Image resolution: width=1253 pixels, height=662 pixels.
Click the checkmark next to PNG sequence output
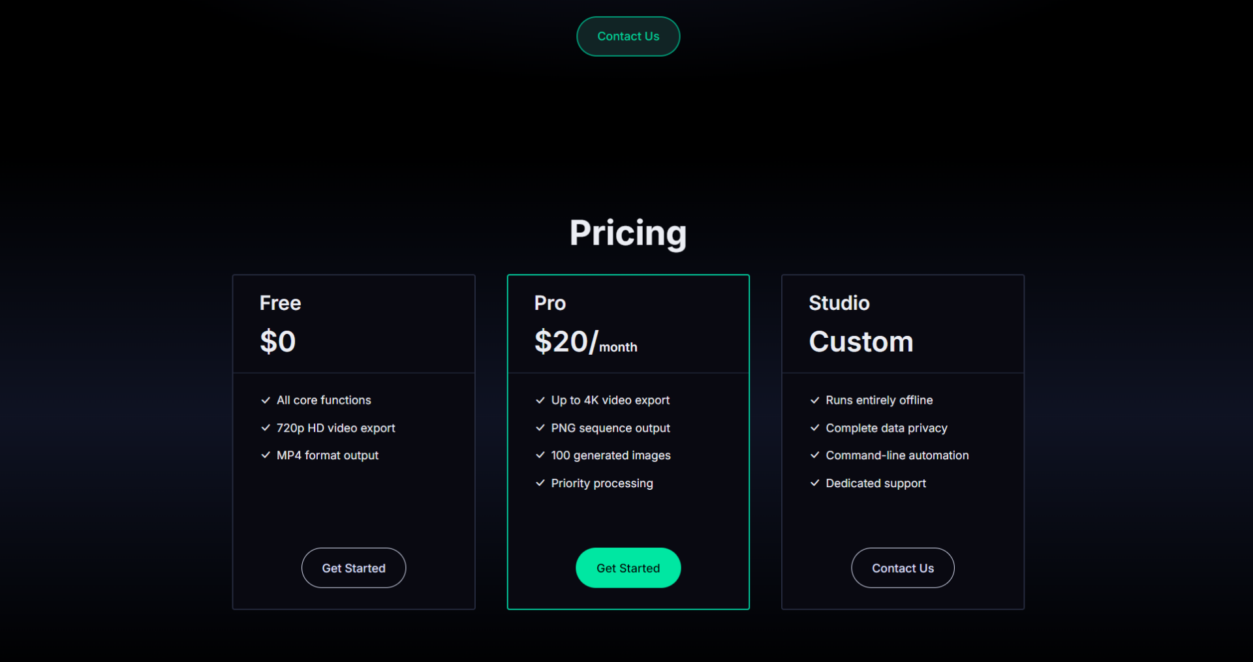(540, 428)
